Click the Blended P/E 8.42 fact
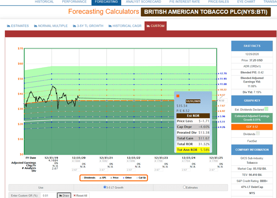The width and height of the screenshot is (277, 198). click(x=252, y=73)
